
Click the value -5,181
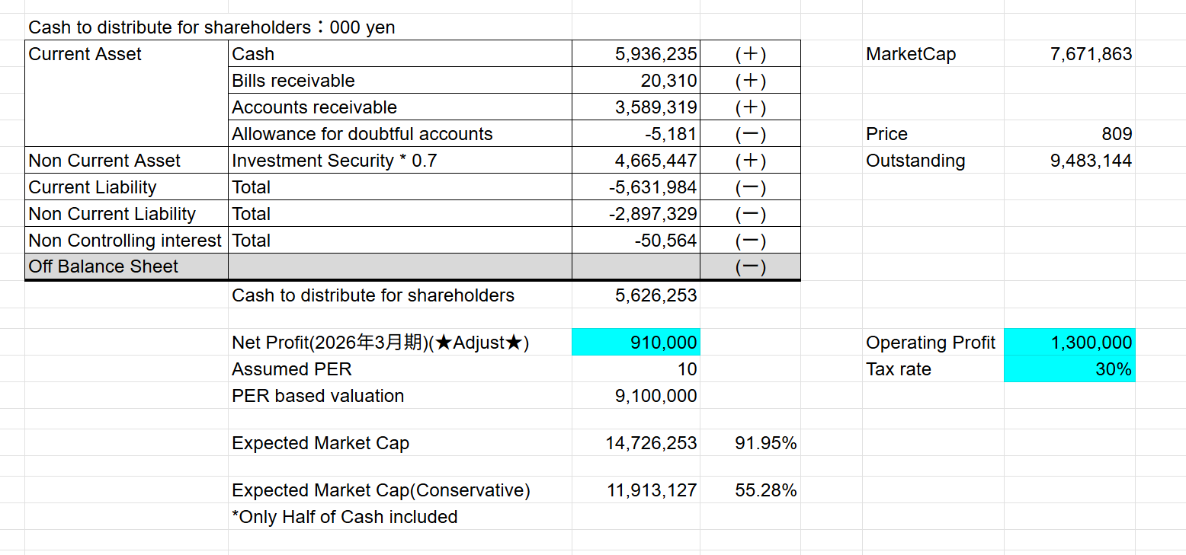636,134
